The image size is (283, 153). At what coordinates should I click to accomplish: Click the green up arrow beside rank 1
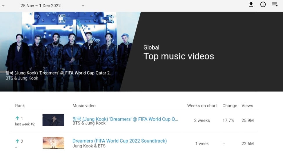(x=17, y=118)
